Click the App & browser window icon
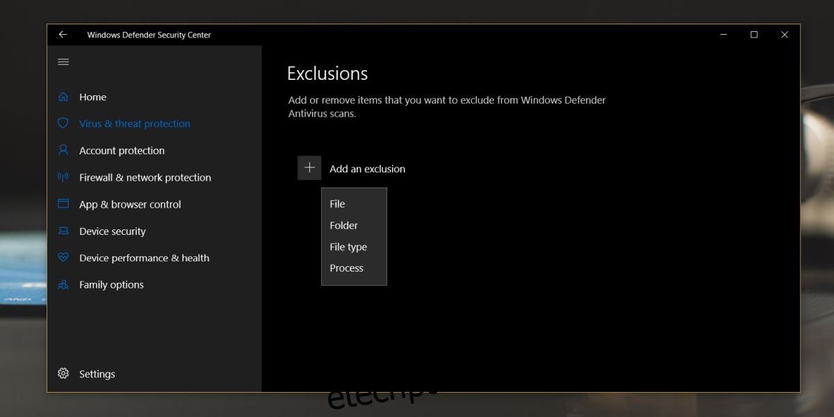The width and height of the screenshot is (834, 417). tap(63, 204)
